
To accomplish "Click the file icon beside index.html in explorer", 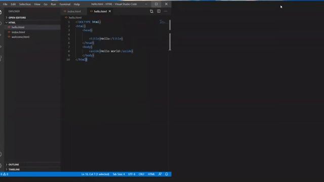I will 9,32.
